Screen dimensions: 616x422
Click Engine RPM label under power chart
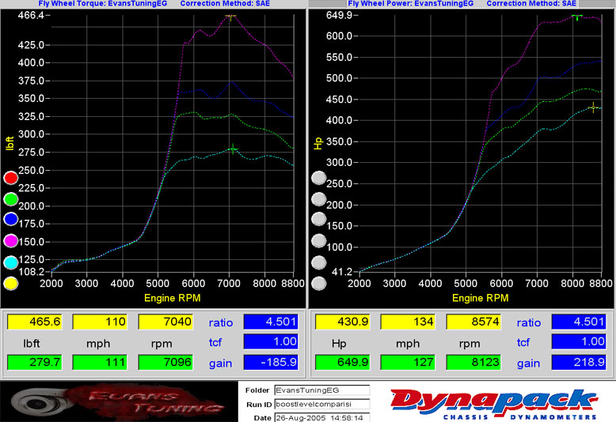click(481, 298)
